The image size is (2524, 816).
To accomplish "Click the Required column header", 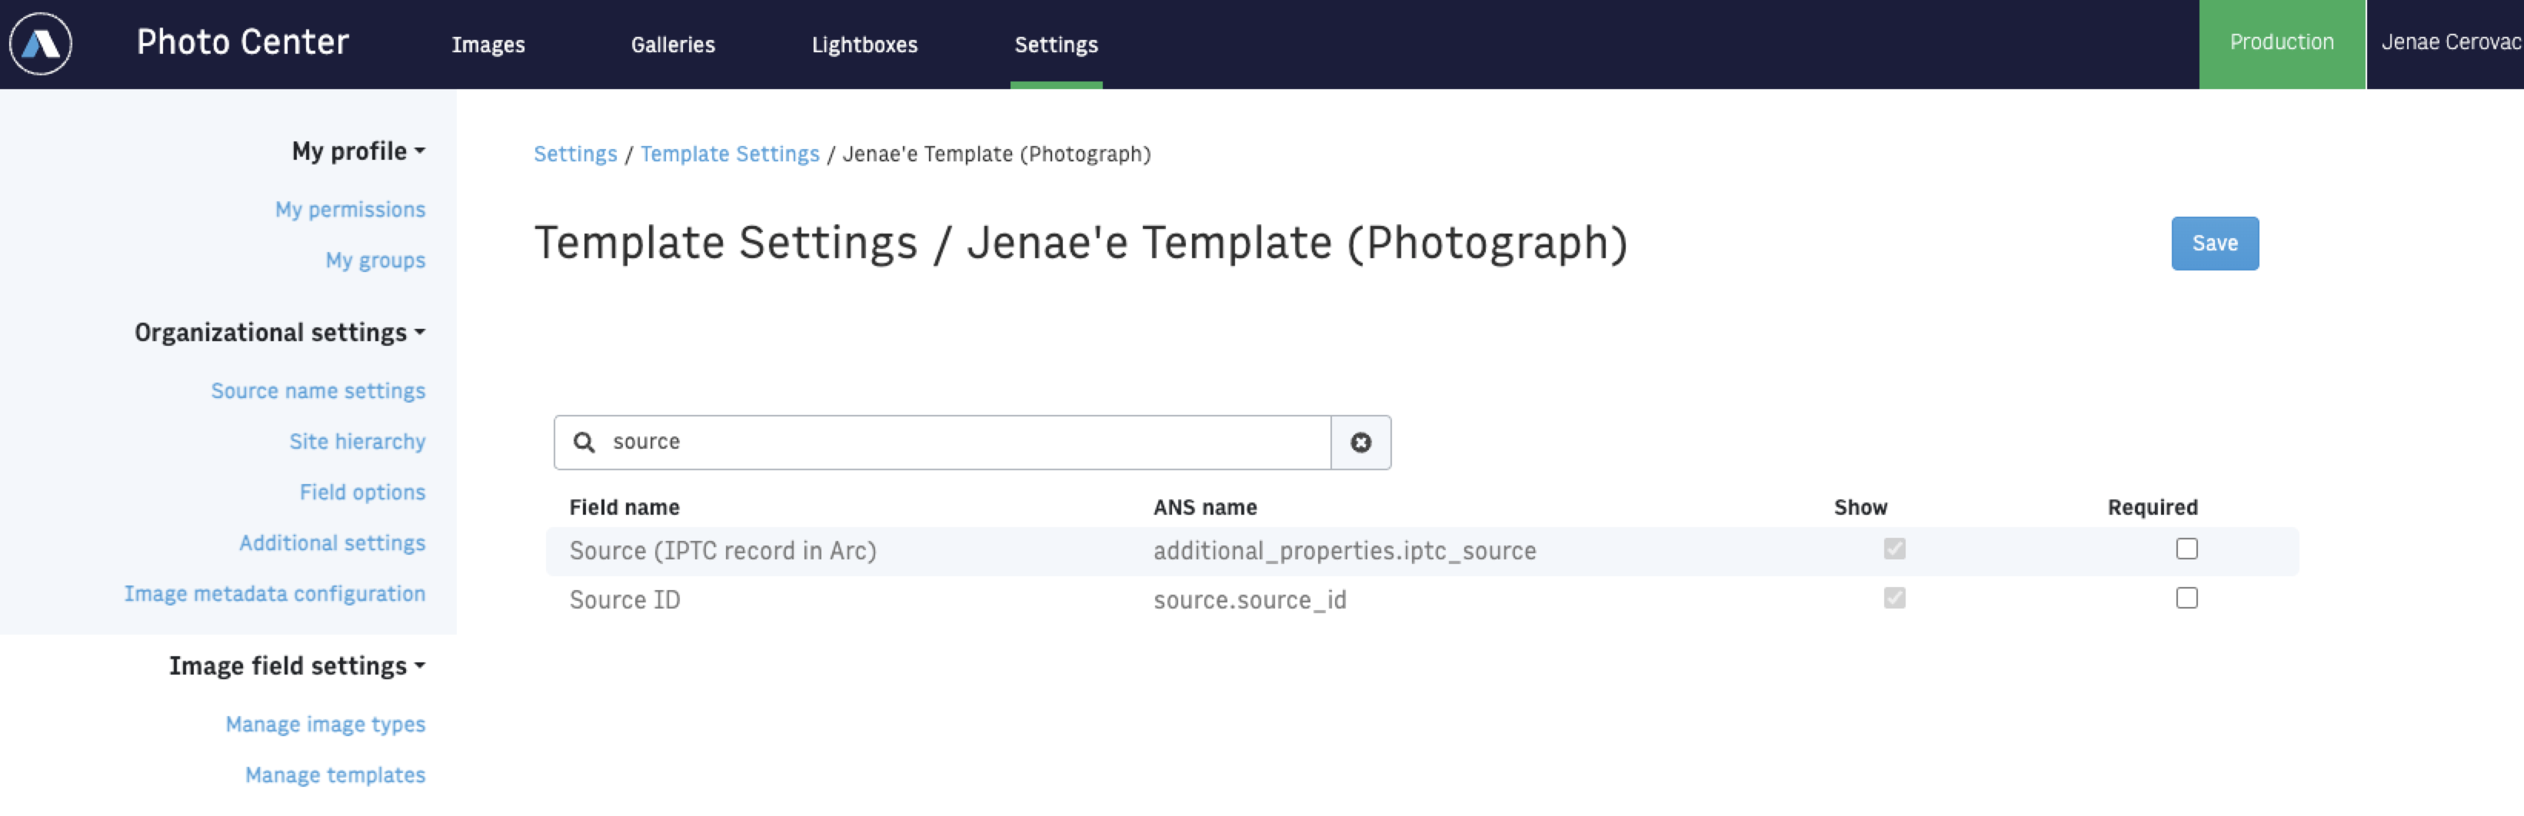I will point(2152,507).
